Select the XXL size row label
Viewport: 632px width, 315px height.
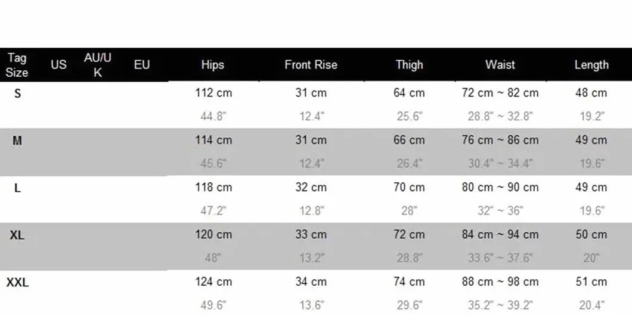(17, 283)
